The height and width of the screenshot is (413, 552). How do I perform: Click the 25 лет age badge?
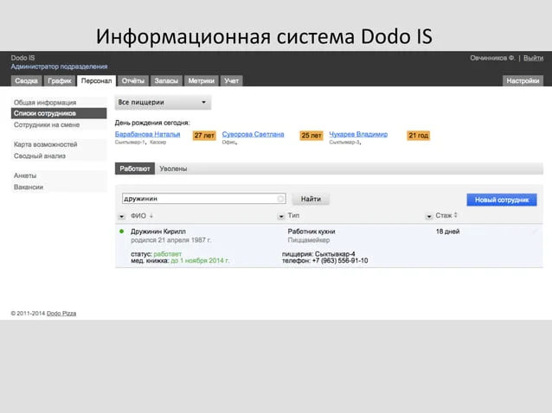click(x=311, y=136)
